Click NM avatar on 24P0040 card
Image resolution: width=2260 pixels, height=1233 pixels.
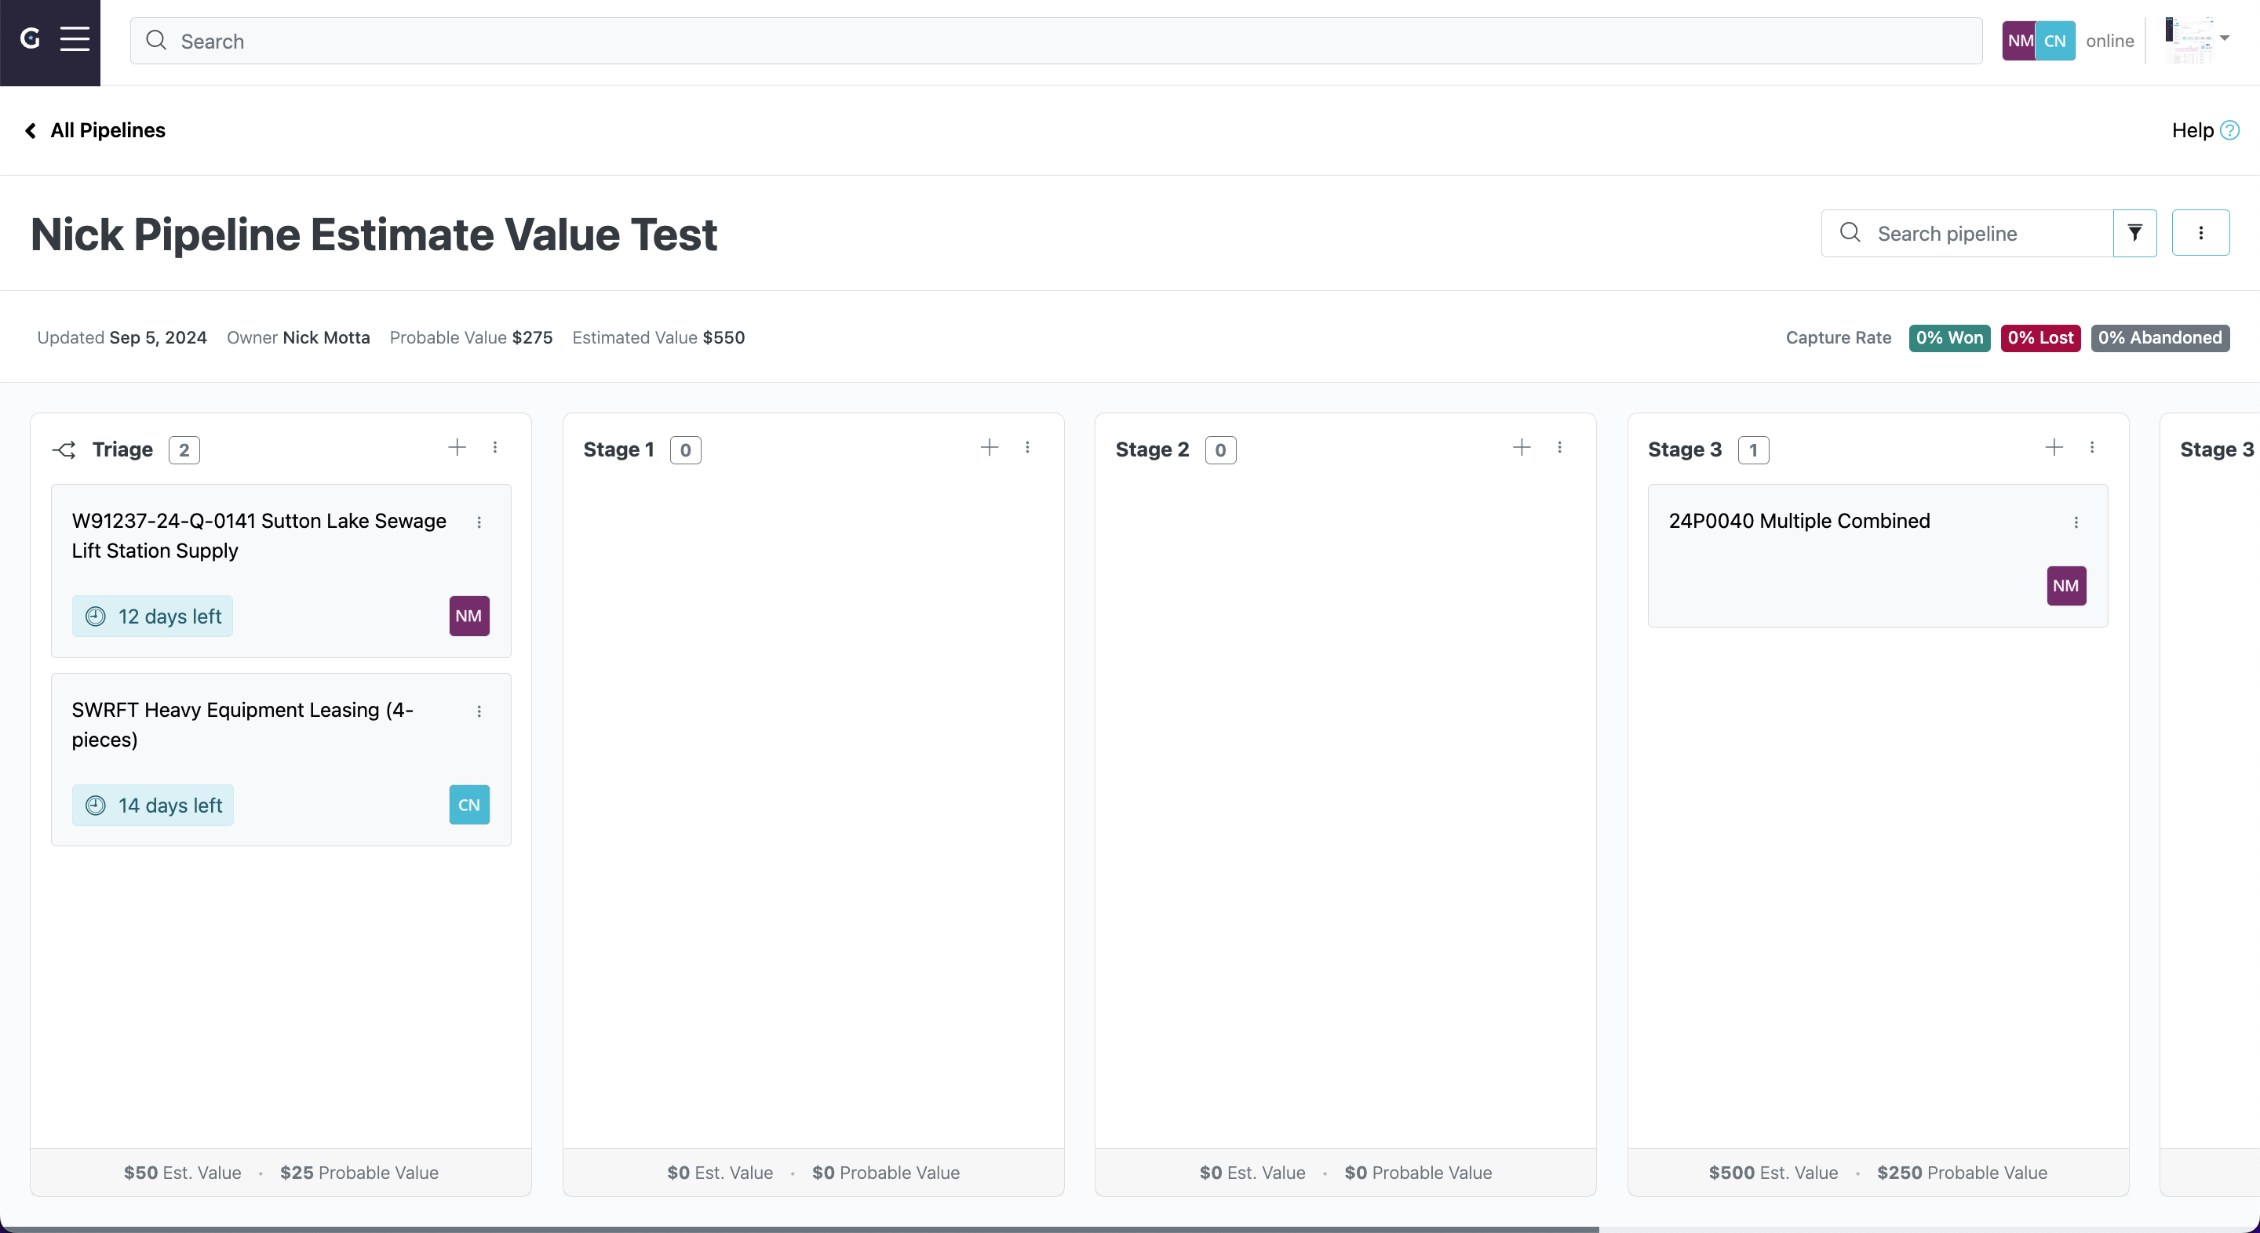coord(2066,586)
